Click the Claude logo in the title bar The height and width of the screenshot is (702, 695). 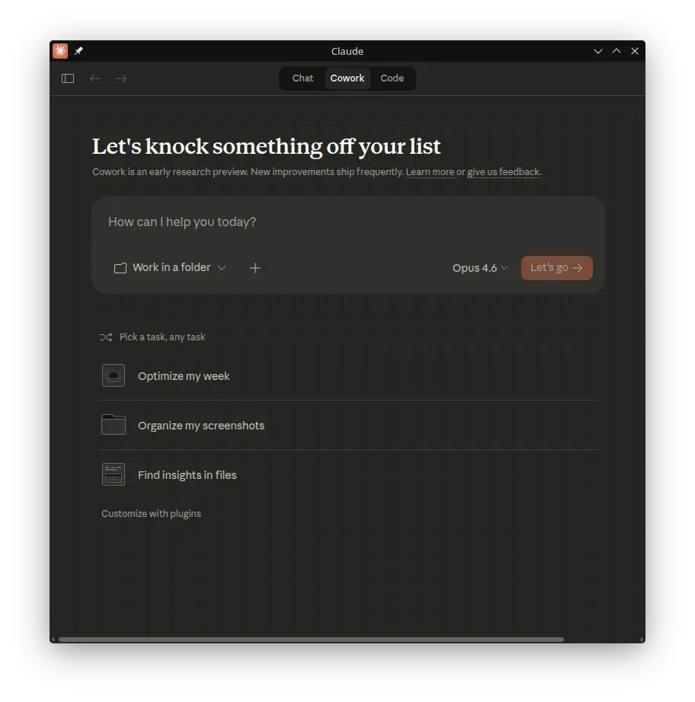[59, 50]
